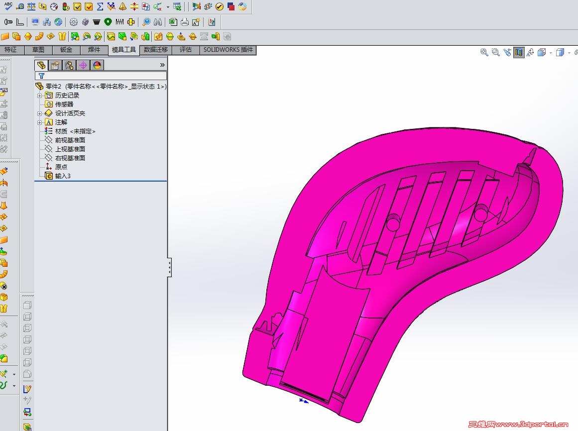The image size is (578, 431).
Task: Open the binoculars find icon
Action: (158, 22)
